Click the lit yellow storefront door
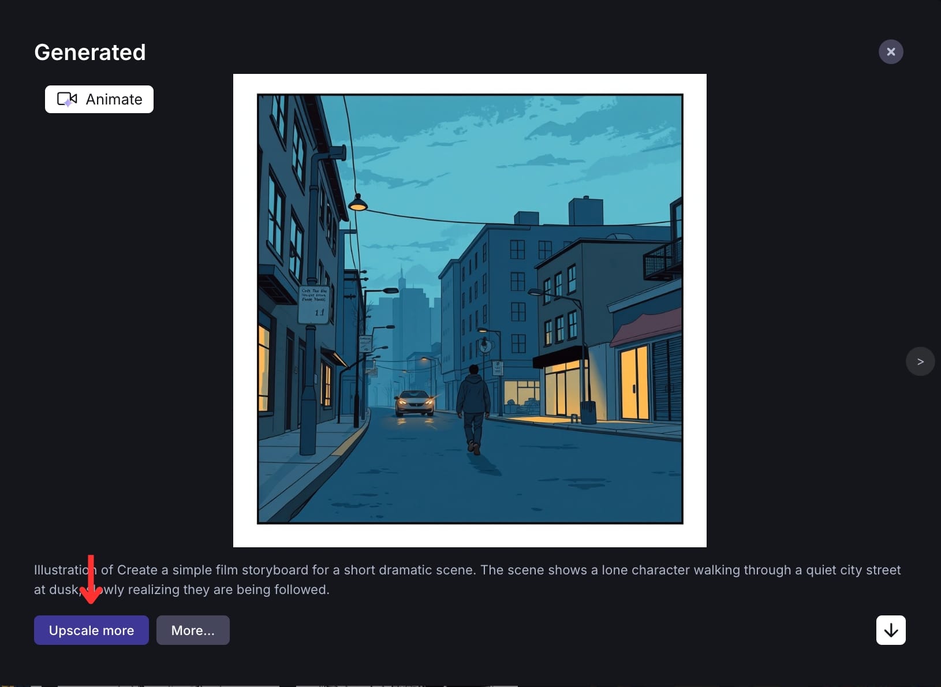 tap(634, 383)
